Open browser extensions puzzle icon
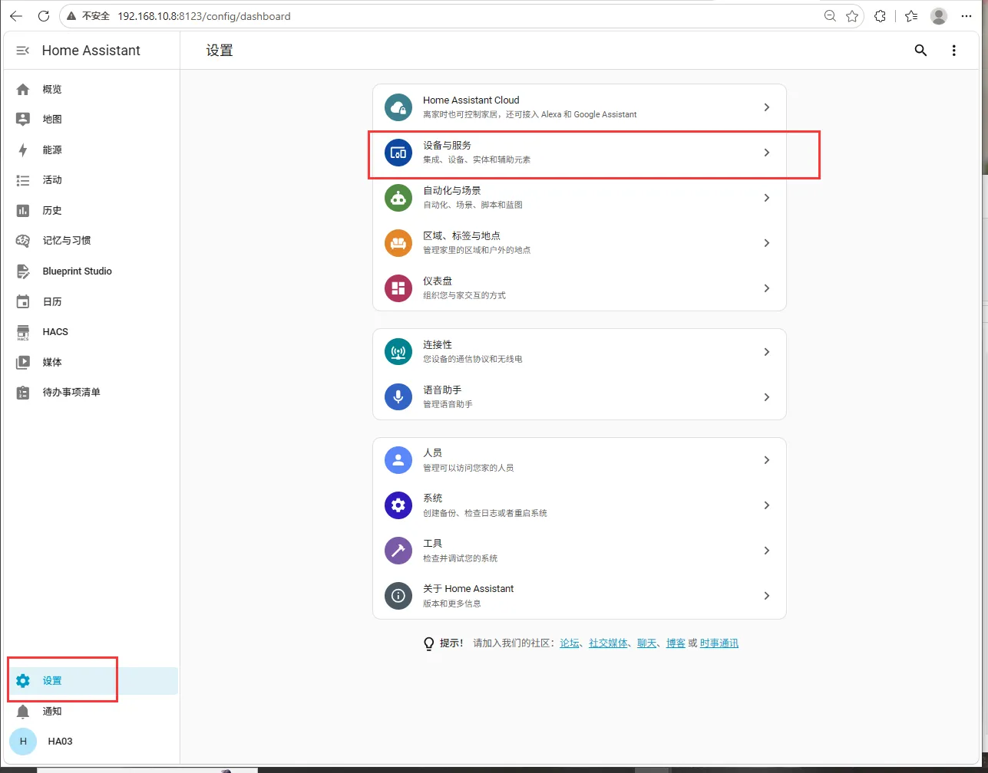Image resolution: width=988 pixels, height=773 pixels. coord(881,16)
